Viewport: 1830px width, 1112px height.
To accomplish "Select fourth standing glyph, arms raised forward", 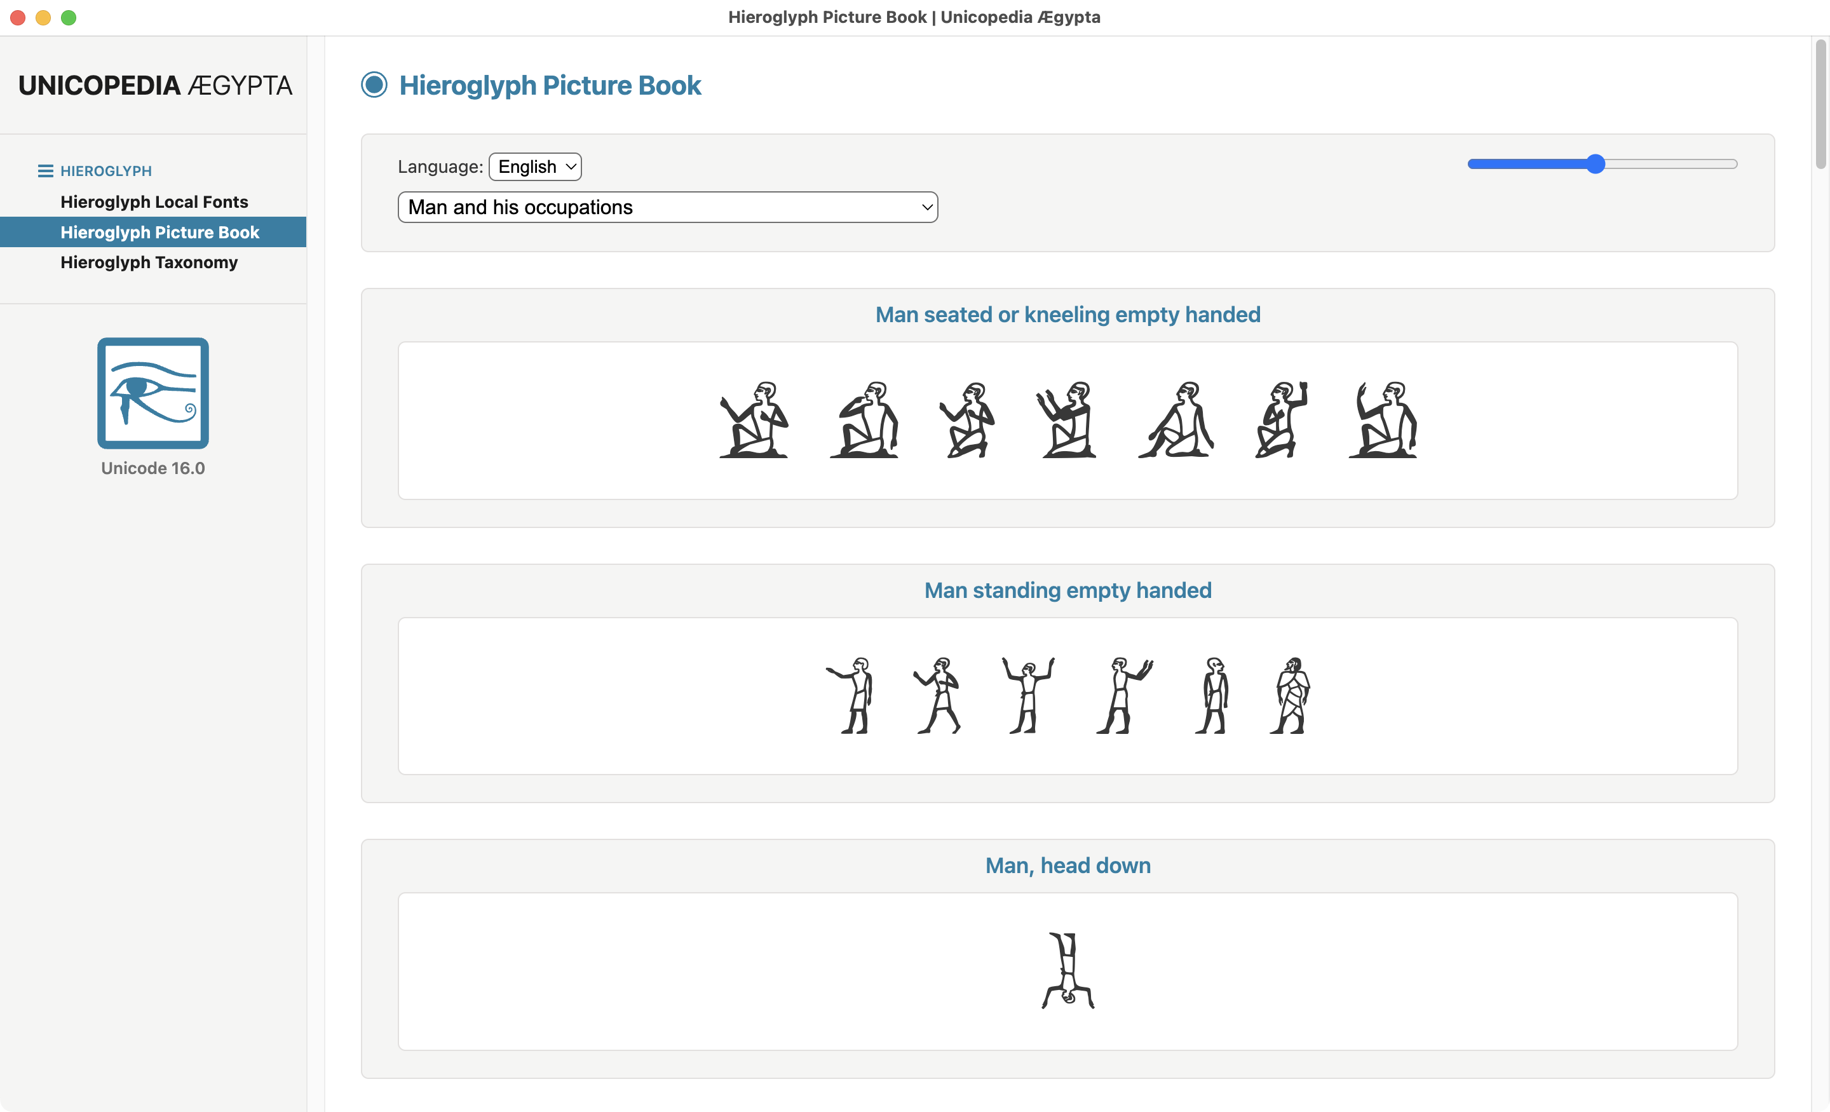I will tap(1125, 695).
